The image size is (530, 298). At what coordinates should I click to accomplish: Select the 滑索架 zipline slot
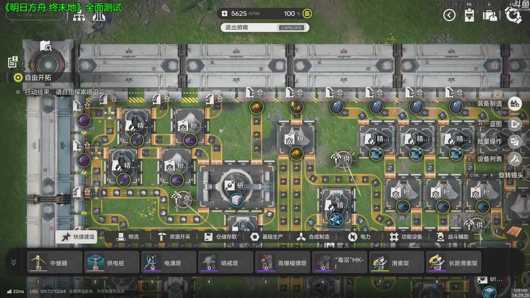point(396,262)
